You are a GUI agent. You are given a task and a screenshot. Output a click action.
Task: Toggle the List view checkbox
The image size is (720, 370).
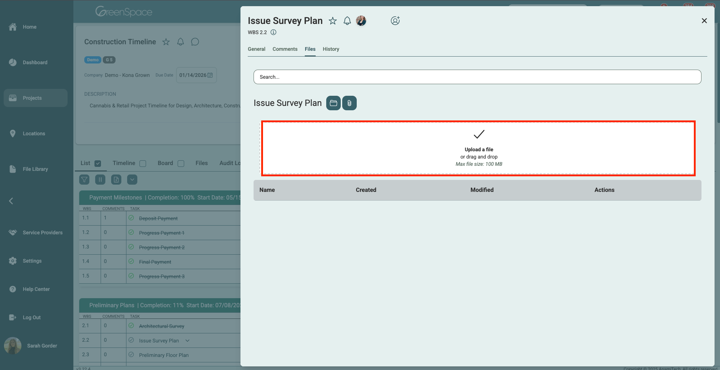click(98, 164)
